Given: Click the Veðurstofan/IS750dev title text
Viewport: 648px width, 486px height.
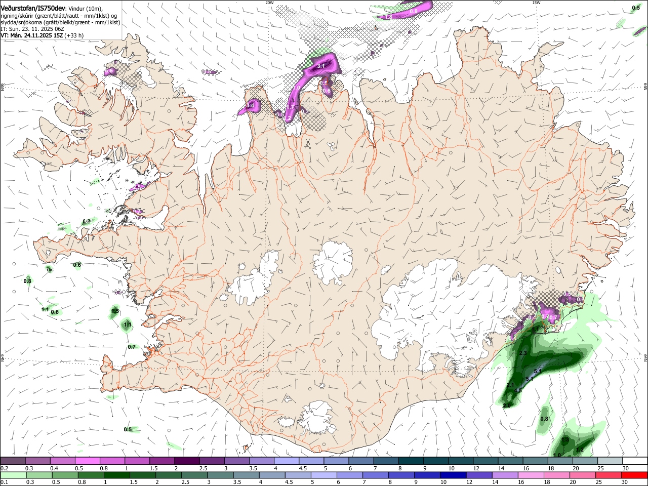Looking at the screenshot, I should [33, 8].
